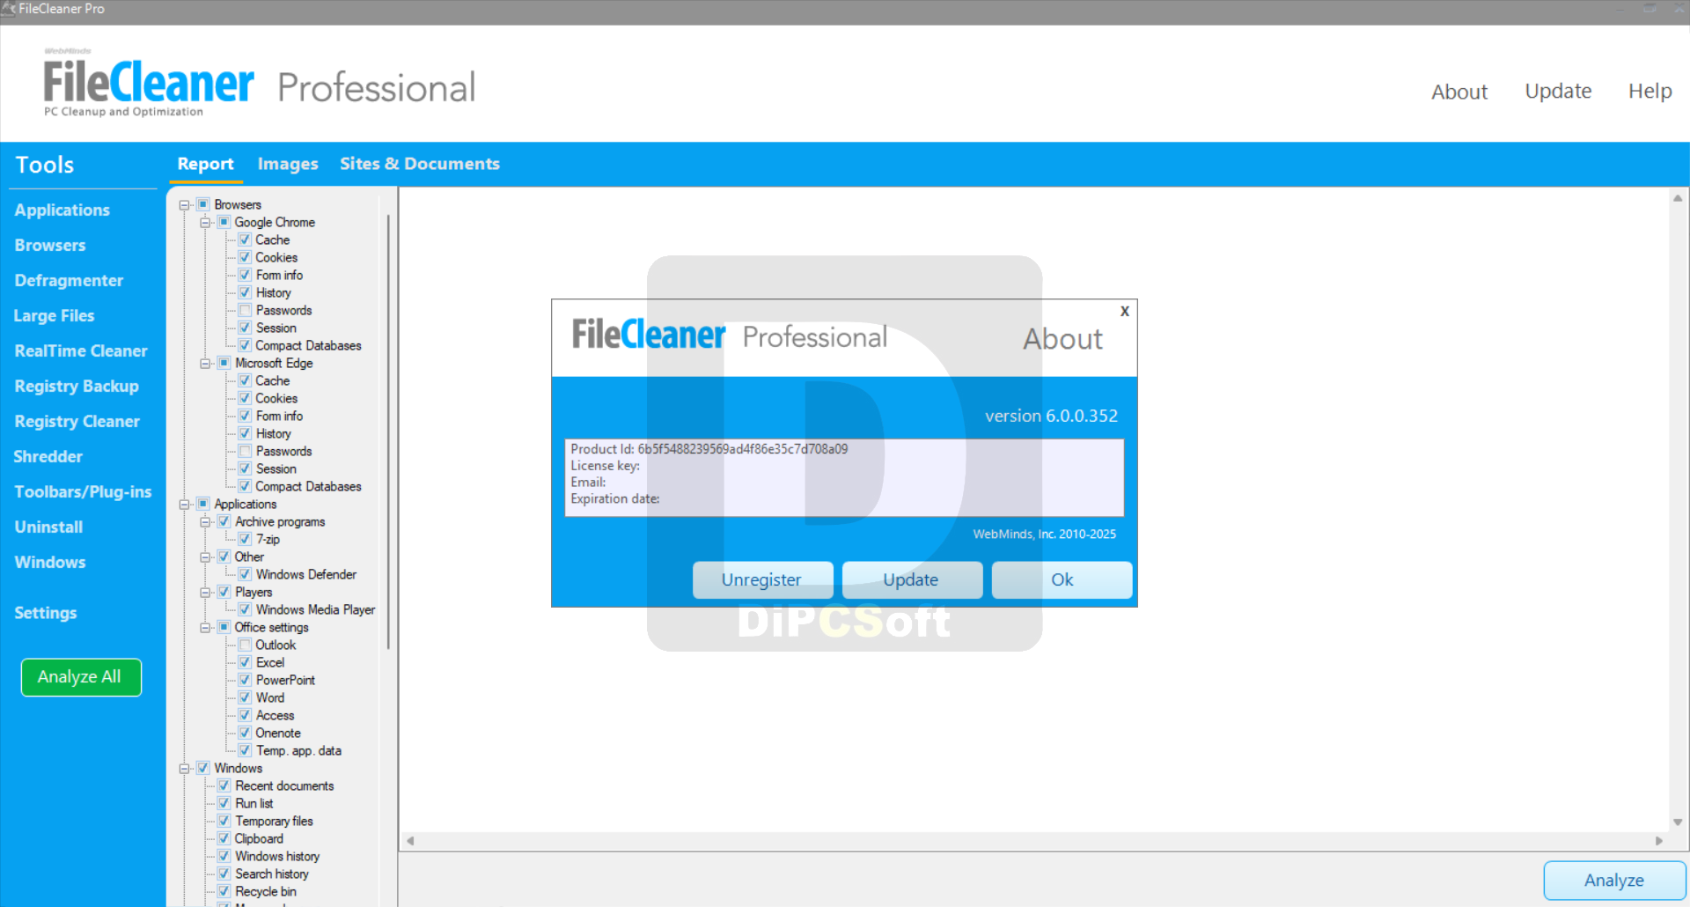Collapse the Archive programs node
The image size is (1690, 907).
[205, 522]
